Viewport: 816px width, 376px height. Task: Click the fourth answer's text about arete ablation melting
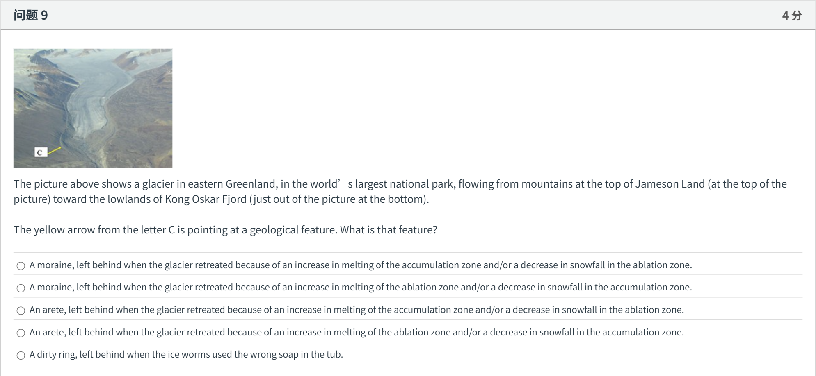point(357,332)
